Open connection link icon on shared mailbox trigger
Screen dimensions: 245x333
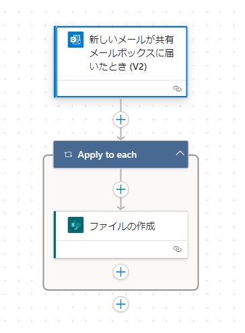[177, 89]
